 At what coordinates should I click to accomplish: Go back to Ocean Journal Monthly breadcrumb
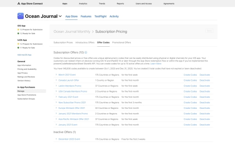pos(72,32)
